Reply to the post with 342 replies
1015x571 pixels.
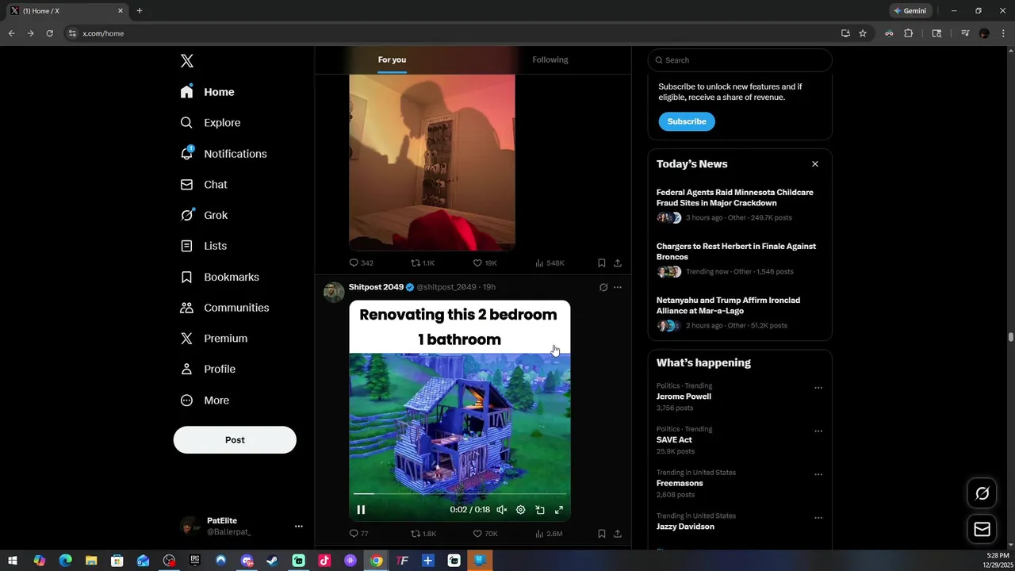pos(361,263)
